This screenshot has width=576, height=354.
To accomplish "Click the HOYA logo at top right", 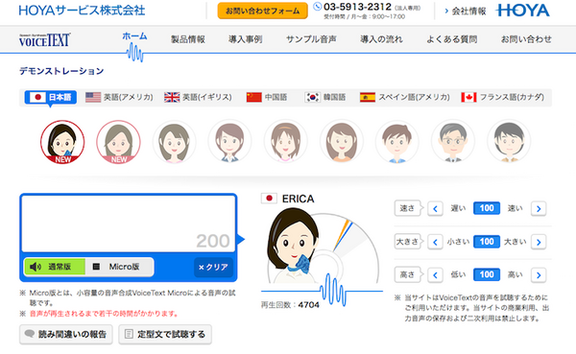I will 523,11.
